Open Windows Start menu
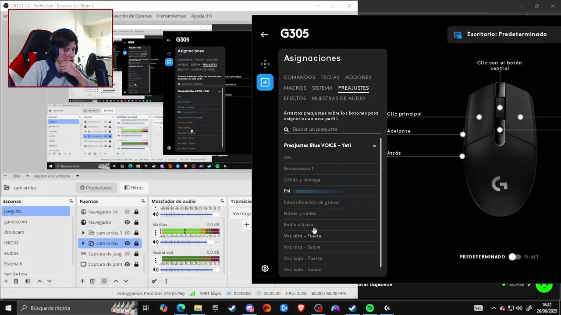The width and height of the screenshot is (561, 315). click(x=8, y=308)
